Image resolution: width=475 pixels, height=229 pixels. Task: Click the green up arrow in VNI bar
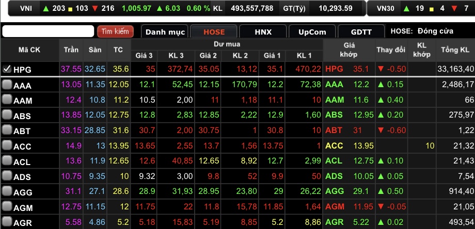[x=46, y=8]
